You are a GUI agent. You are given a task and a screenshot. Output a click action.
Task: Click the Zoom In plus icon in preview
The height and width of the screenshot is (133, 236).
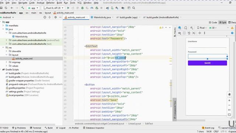(229, 100)
